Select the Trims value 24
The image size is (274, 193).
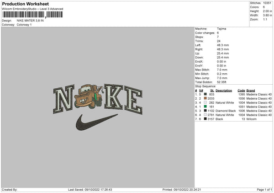pos(219,41)
